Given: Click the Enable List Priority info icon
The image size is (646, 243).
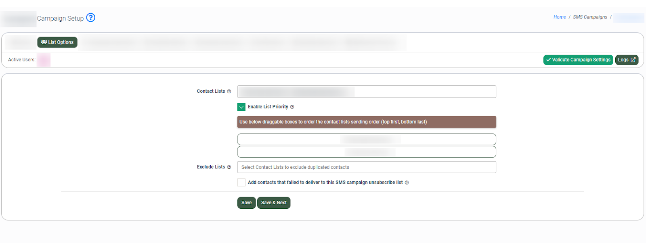Looking at the screenshot, I should 292,107.
